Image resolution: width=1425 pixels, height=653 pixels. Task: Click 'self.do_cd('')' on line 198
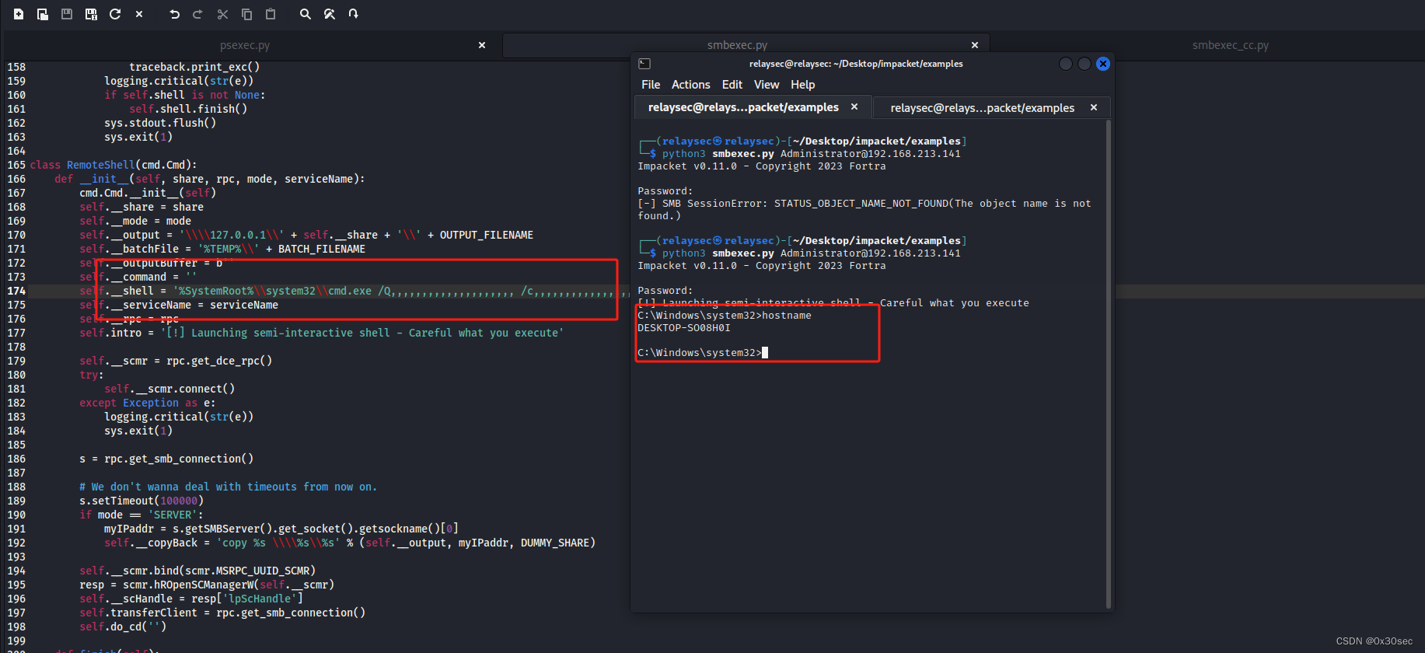click(x=123, y=627)
